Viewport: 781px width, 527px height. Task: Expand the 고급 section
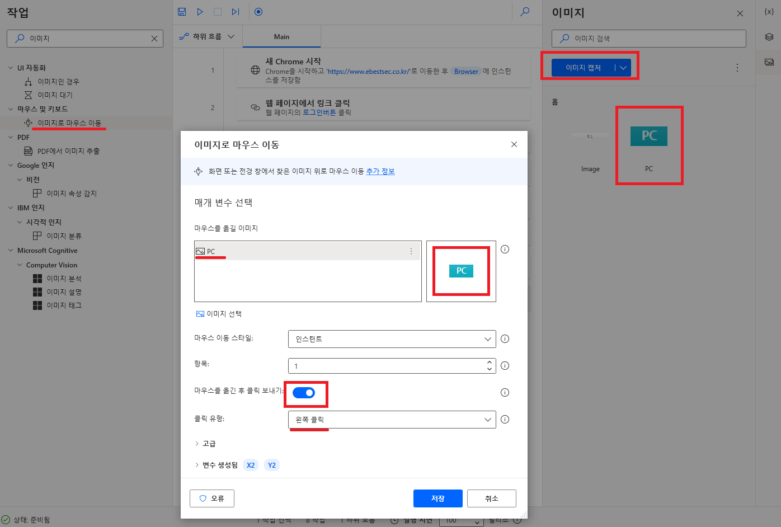pyautogui.click(x=205, y=444)
